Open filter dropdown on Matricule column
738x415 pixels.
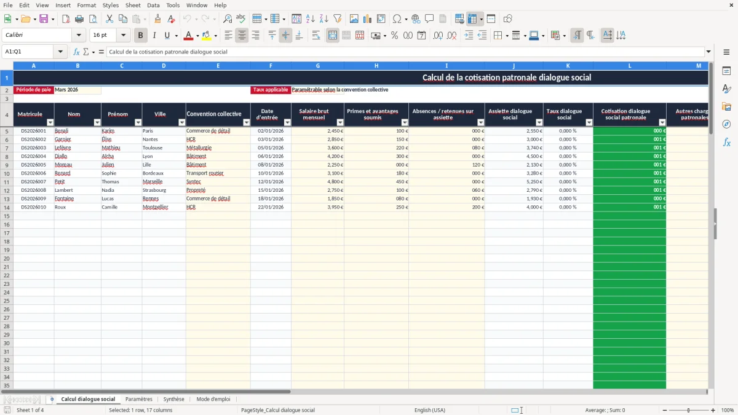50,122
